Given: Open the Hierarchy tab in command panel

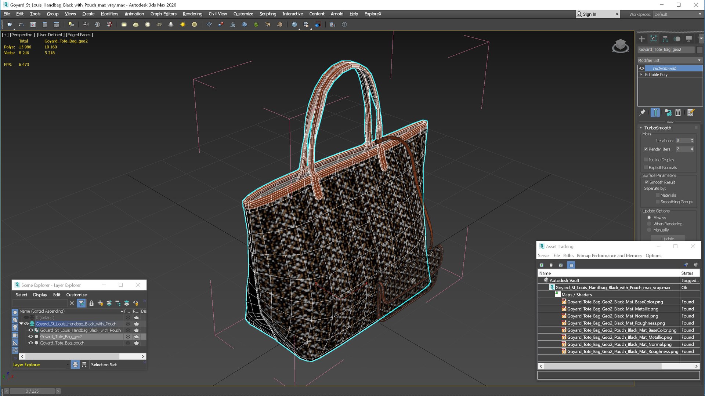Looking at the screenshot, I should (x=665, y=39).
